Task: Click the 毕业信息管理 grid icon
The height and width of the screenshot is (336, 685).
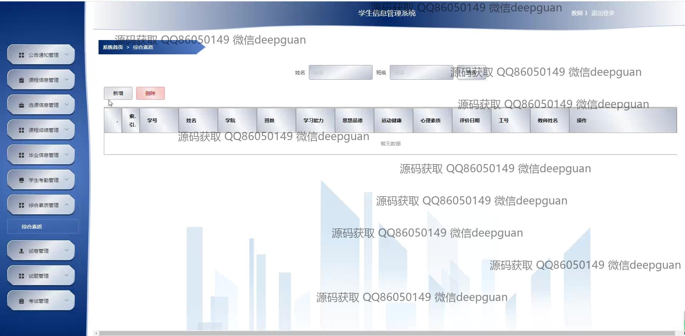Action: click(x=21, y=155)
